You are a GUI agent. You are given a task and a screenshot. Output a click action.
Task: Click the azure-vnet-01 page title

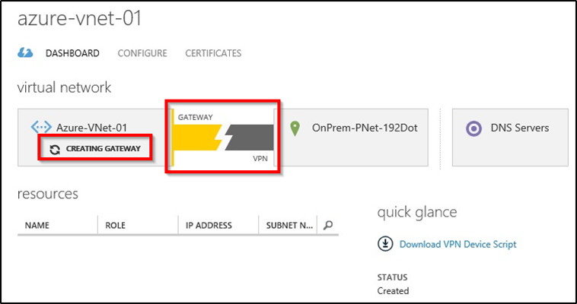click(x=80, y=19)
